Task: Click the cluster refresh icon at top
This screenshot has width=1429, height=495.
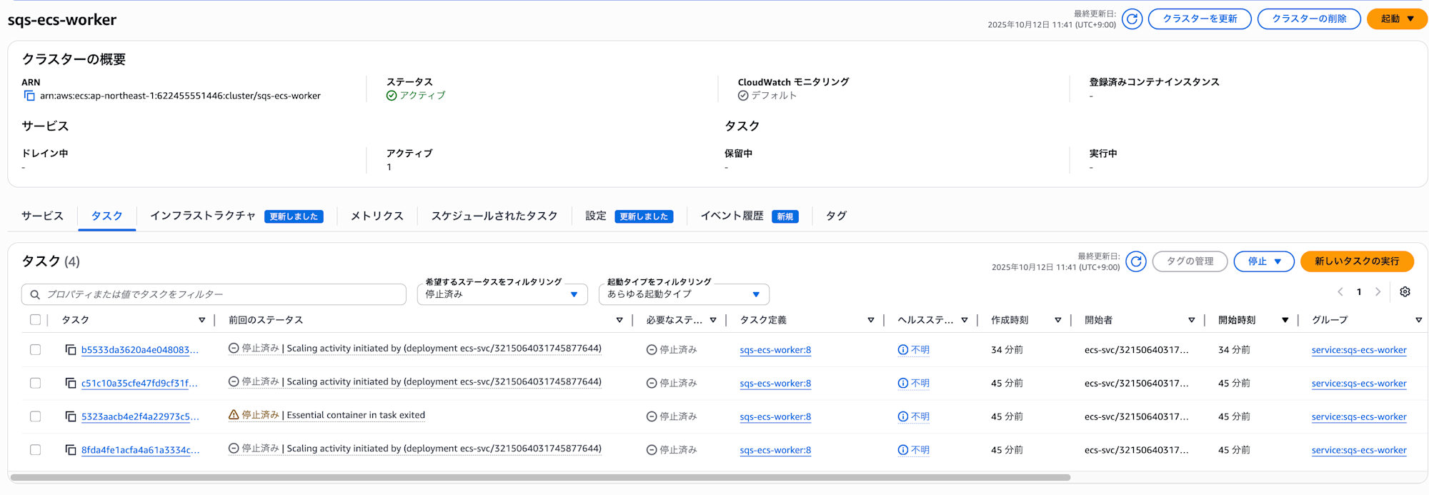Action: click(x=1132, y=19)
